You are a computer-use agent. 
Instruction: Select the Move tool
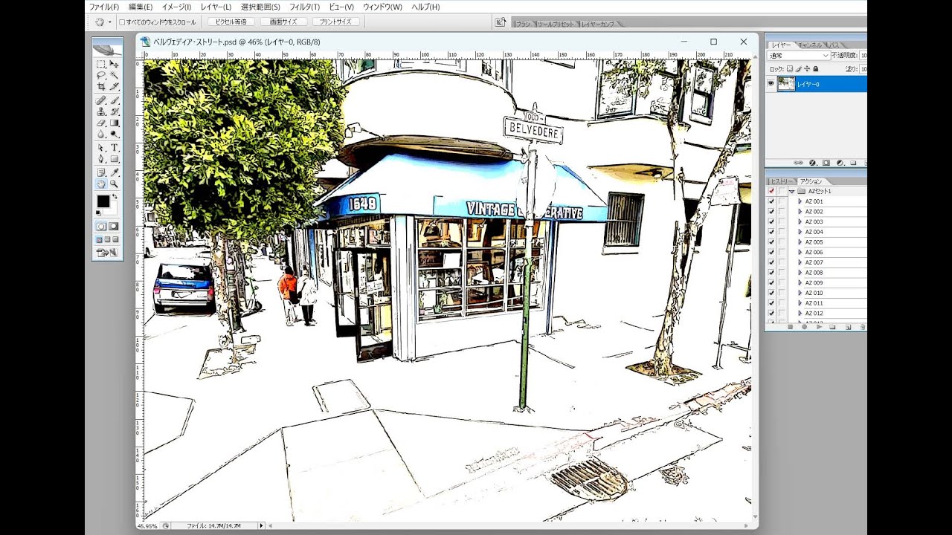115,64
